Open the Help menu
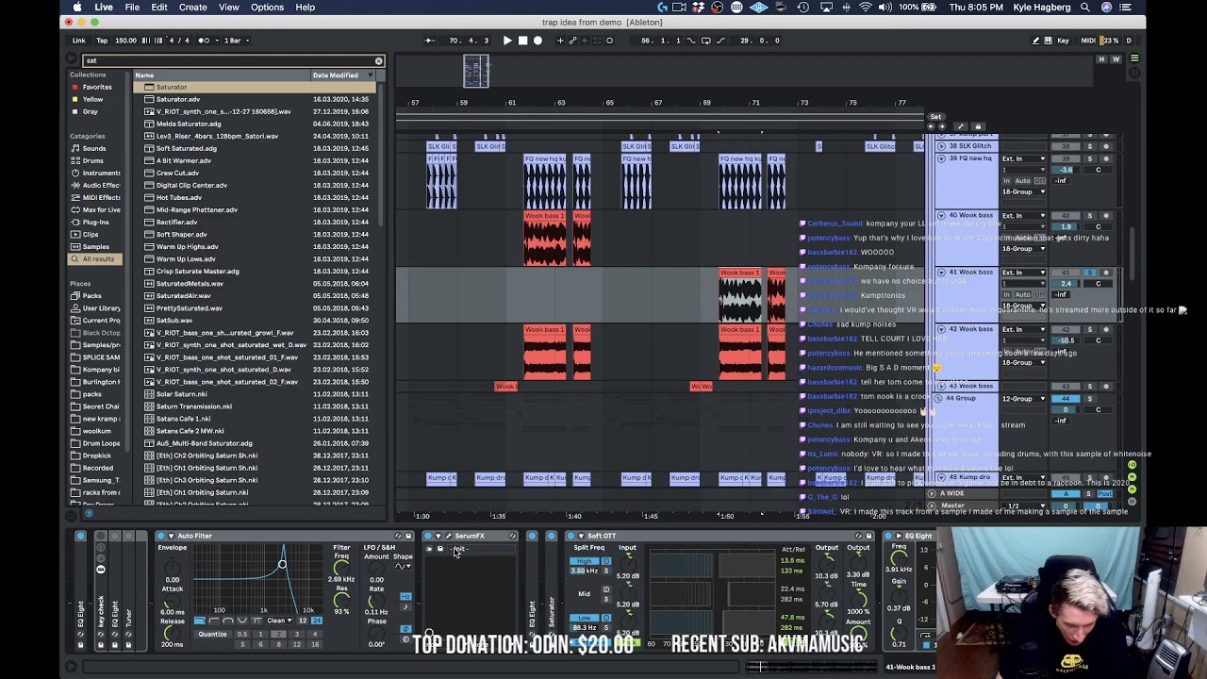Image resolution: width=1207 pixels, height=679 pixels. 305,8
